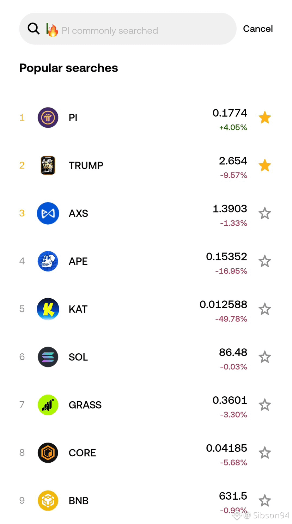This screenshot has width=292, height=524.
Task: Tap the AXS coin icon
Action: point(48,213)
